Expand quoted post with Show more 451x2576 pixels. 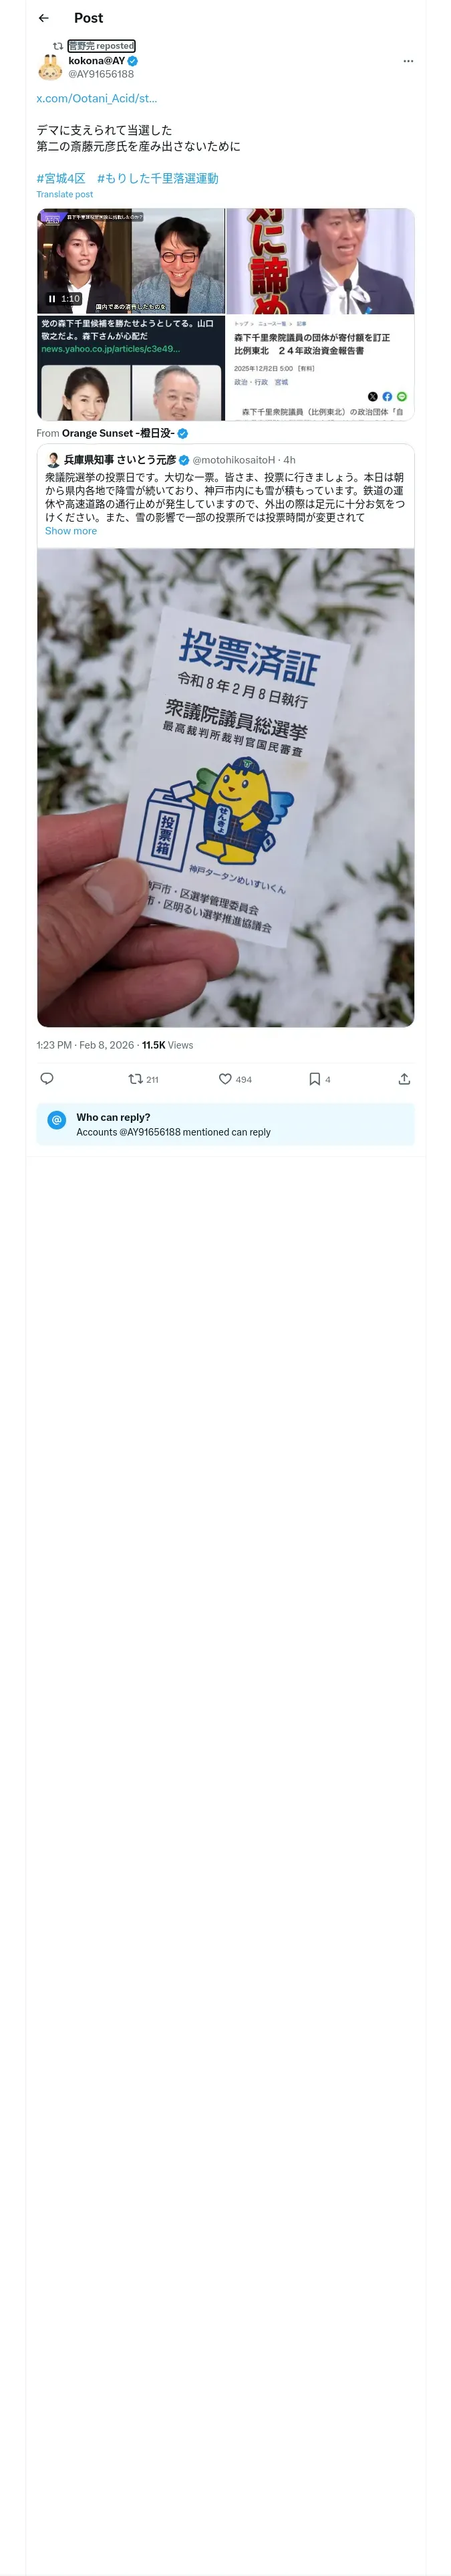click(71, 531)
